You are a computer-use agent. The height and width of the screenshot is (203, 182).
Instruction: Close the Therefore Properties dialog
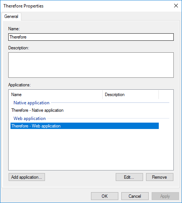176,6
